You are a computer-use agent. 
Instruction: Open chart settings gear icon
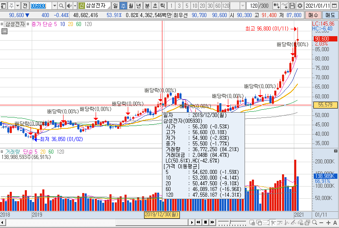[x=300, y=6]
